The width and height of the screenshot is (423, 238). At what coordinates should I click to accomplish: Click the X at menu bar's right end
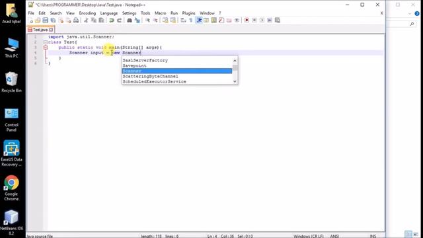[x=382, y=13]
